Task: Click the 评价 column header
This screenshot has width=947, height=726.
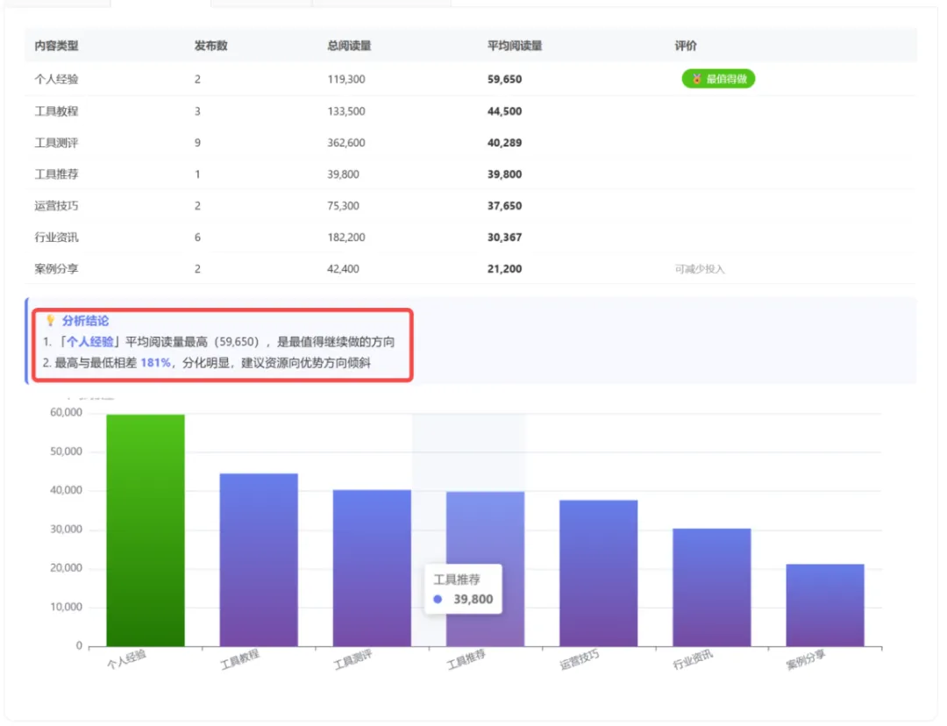Action: [686, 46]
